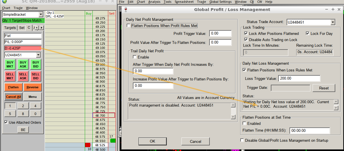Click the Menu button in trade window
The image size is (344, 151).
(x=33, y=97)
